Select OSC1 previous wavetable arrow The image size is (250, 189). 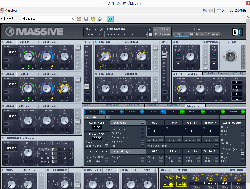click(37, 42)
